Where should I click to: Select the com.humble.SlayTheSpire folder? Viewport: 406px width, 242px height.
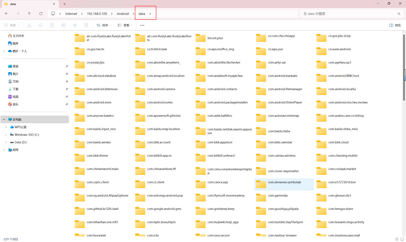click(x=284, y=224)
